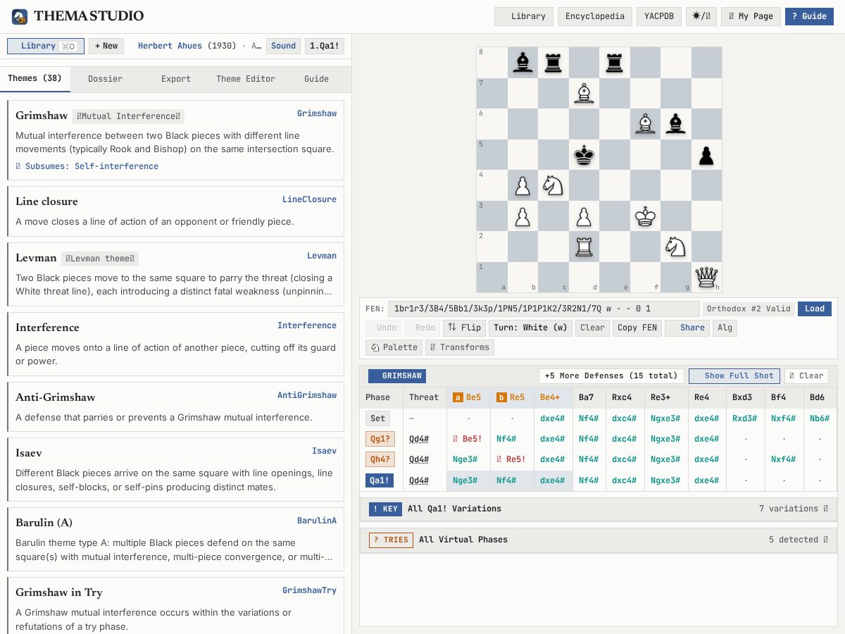The height and width of the screenshot is (634, 845).
Task: Select the Set phase row button
Action: (377, 418)
